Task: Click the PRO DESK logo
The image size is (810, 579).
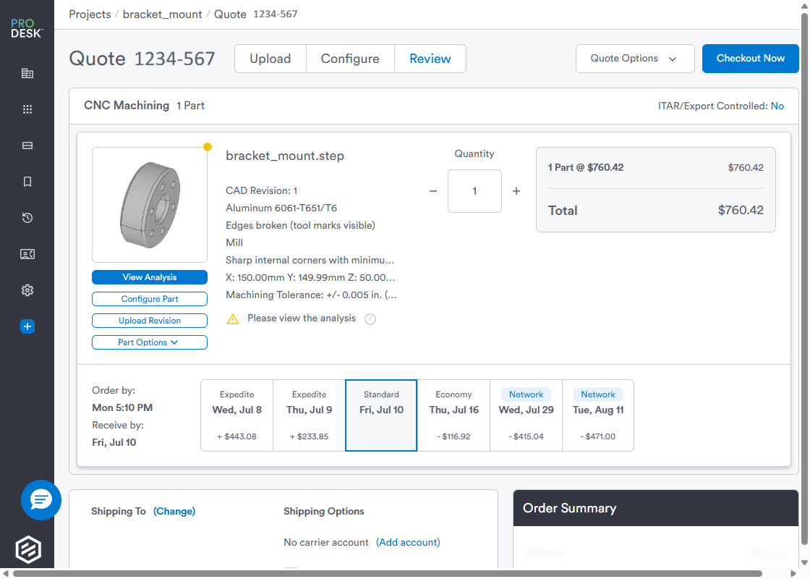Action: [x=27, y=28]
